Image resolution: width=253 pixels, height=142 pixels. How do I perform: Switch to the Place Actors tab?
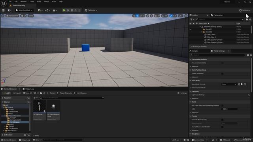click(x=217, y=15)
